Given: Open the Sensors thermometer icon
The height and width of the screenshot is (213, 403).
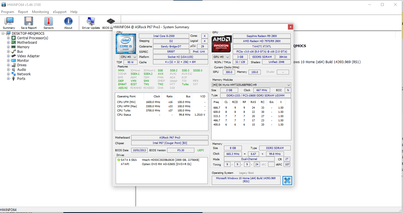Looking at the screenshot, I should (48, 23).
